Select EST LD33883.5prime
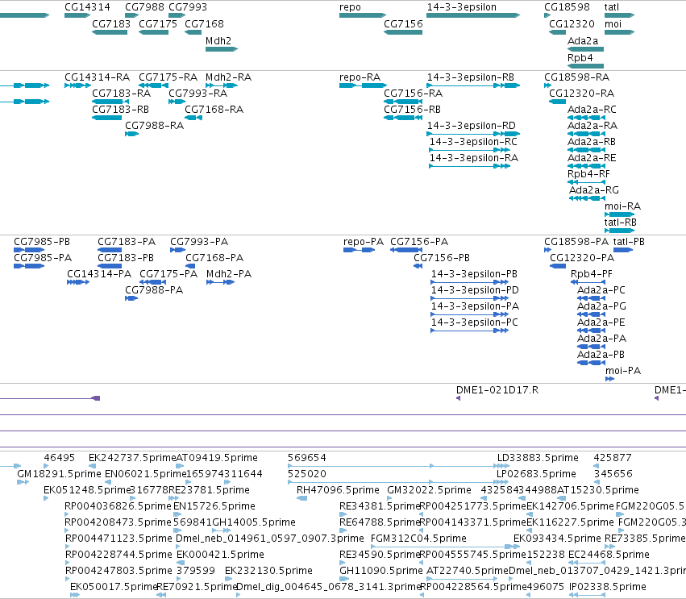Image resolution: width=686 pixels, height=599 pixels. (538, 458)
